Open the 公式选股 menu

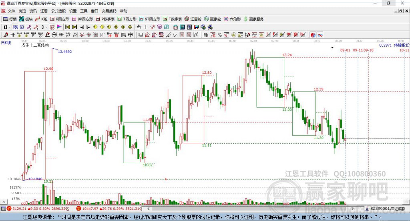click(x=58, y=11)
